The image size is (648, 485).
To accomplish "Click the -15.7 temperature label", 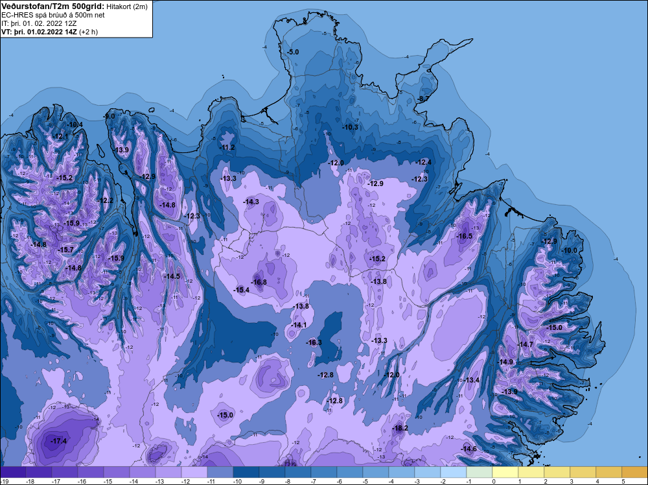I will [65, 250].
